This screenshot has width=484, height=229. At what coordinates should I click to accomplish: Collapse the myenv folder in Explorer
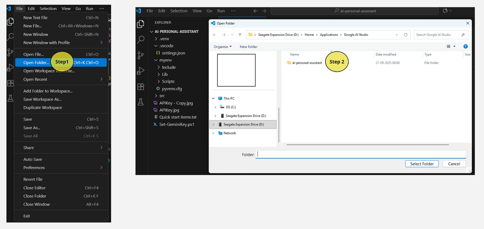tap(156, 60)
